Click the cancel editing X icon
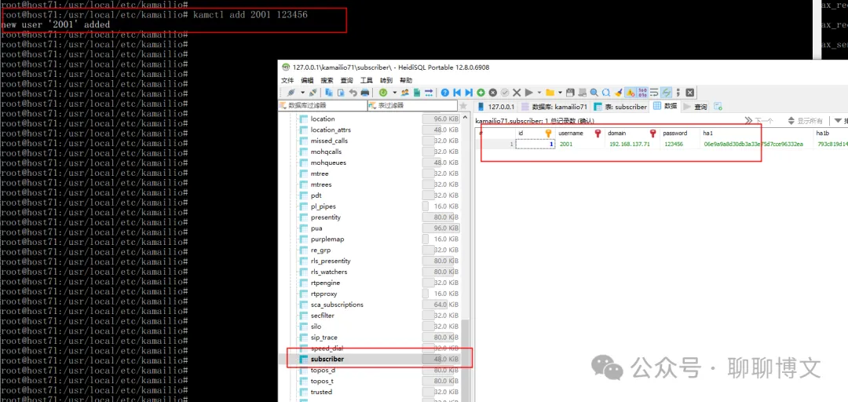This screenshot has width=848, height=402. 517,93
